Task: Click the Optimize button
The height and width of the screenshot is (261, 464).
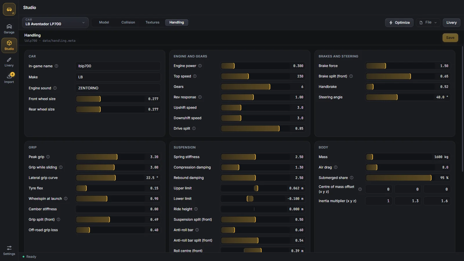Action: click(x=399, y=23)
